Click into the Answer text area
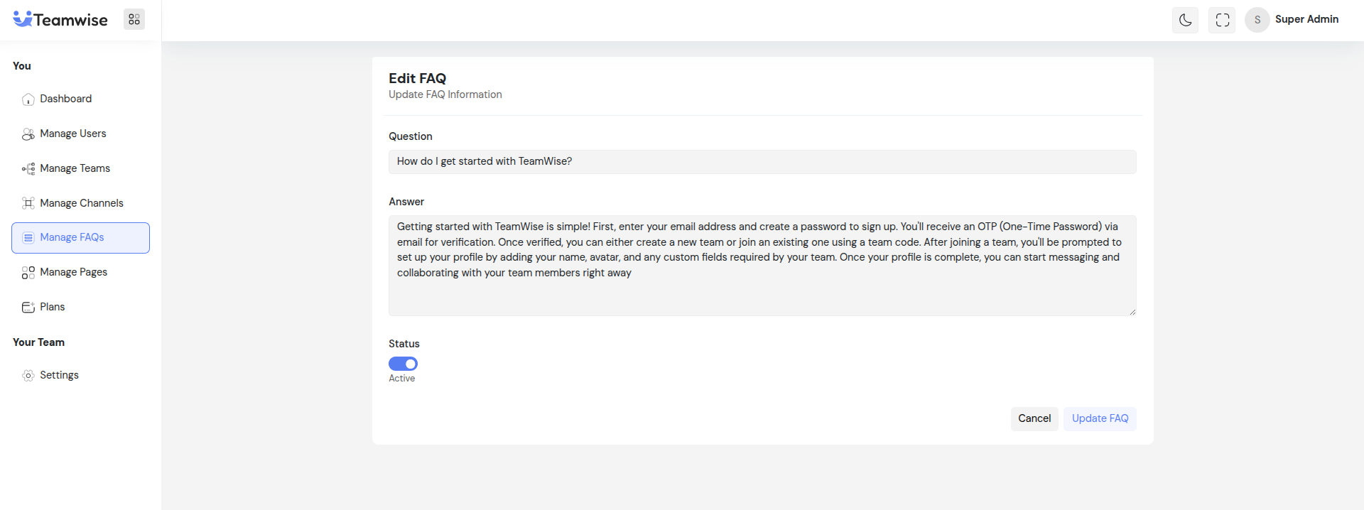 click(762, 265)
